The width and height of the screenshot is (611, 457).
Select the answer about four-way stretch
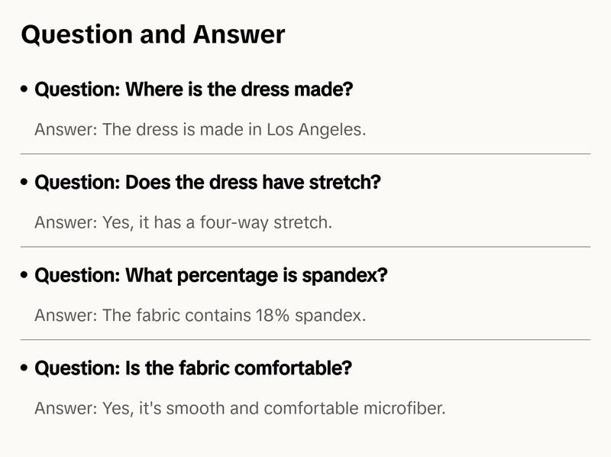pyautogui.click(x=183, y=222)
